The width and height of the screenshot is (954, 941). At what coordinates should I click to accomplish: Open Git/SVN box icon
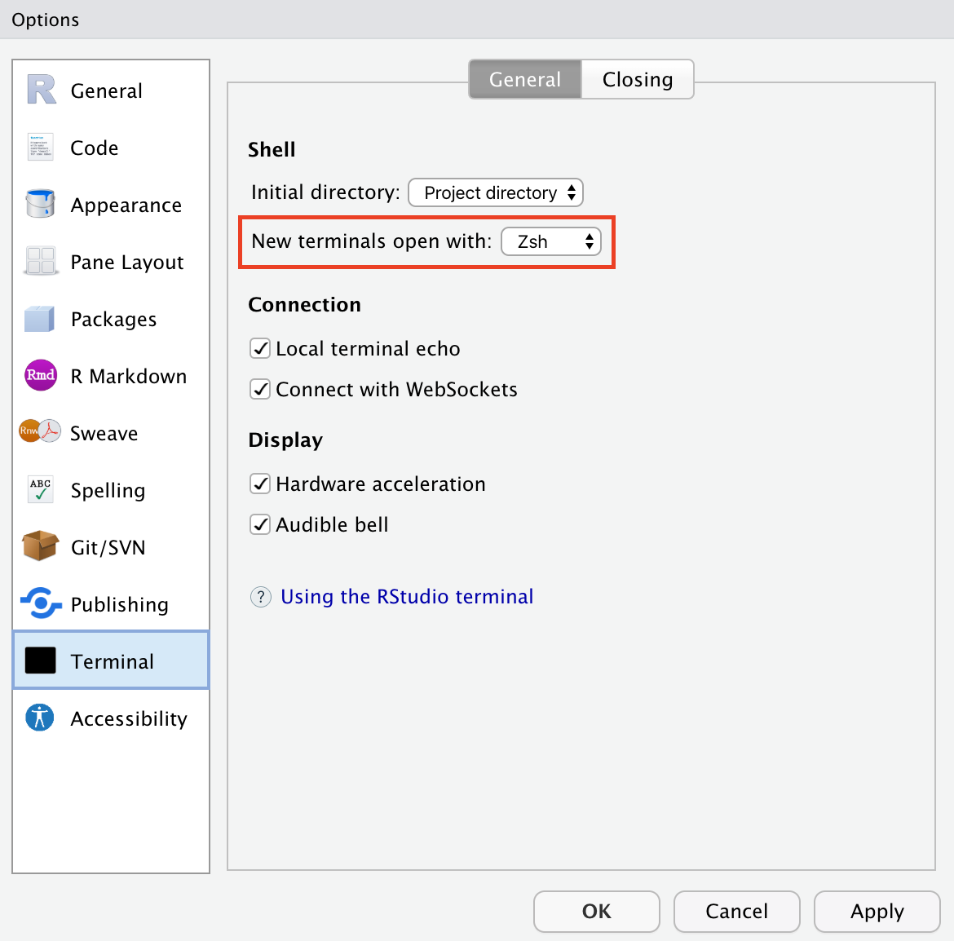[x=41, y=546]
